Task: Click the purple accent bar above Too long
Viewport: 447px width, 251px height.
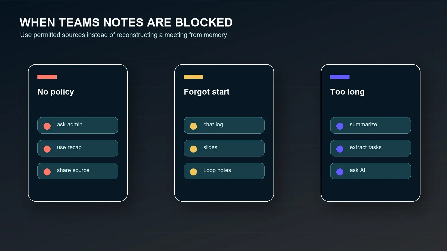Action: 340,77
